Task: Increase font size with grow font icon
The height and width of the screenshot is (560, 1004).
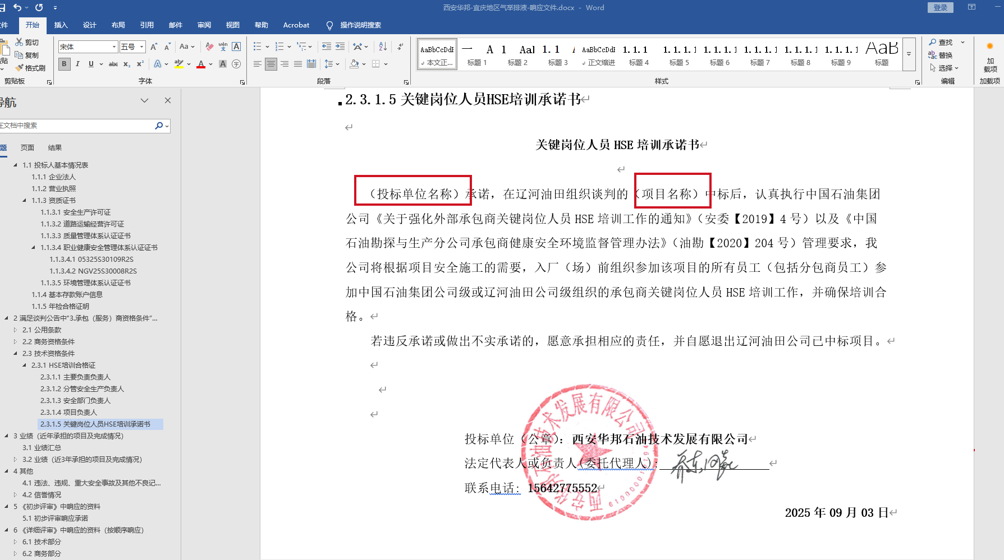Action: [154, 47]
